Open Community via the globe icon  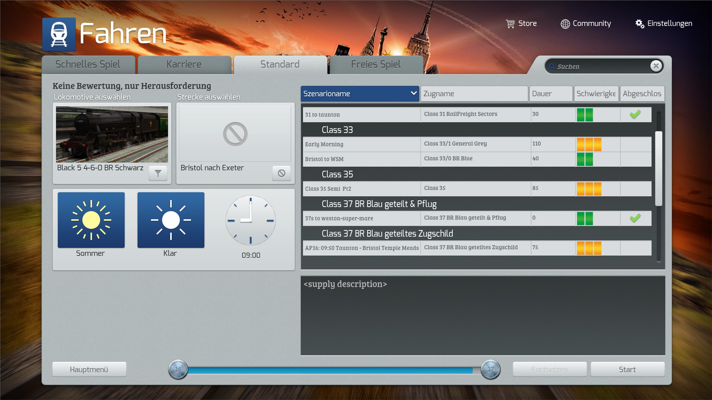(x=565, y=24)
